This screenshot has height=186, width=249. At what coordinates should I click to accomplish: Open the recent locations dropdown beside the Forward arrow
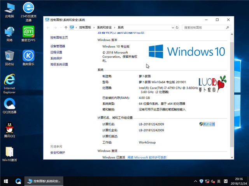(x=61, y=28)
